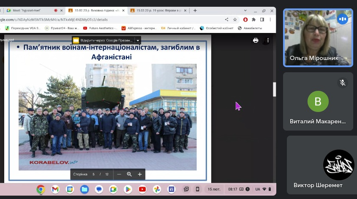Toggle the browser side panel
The image size is (357, 199).
pos(262,19)
